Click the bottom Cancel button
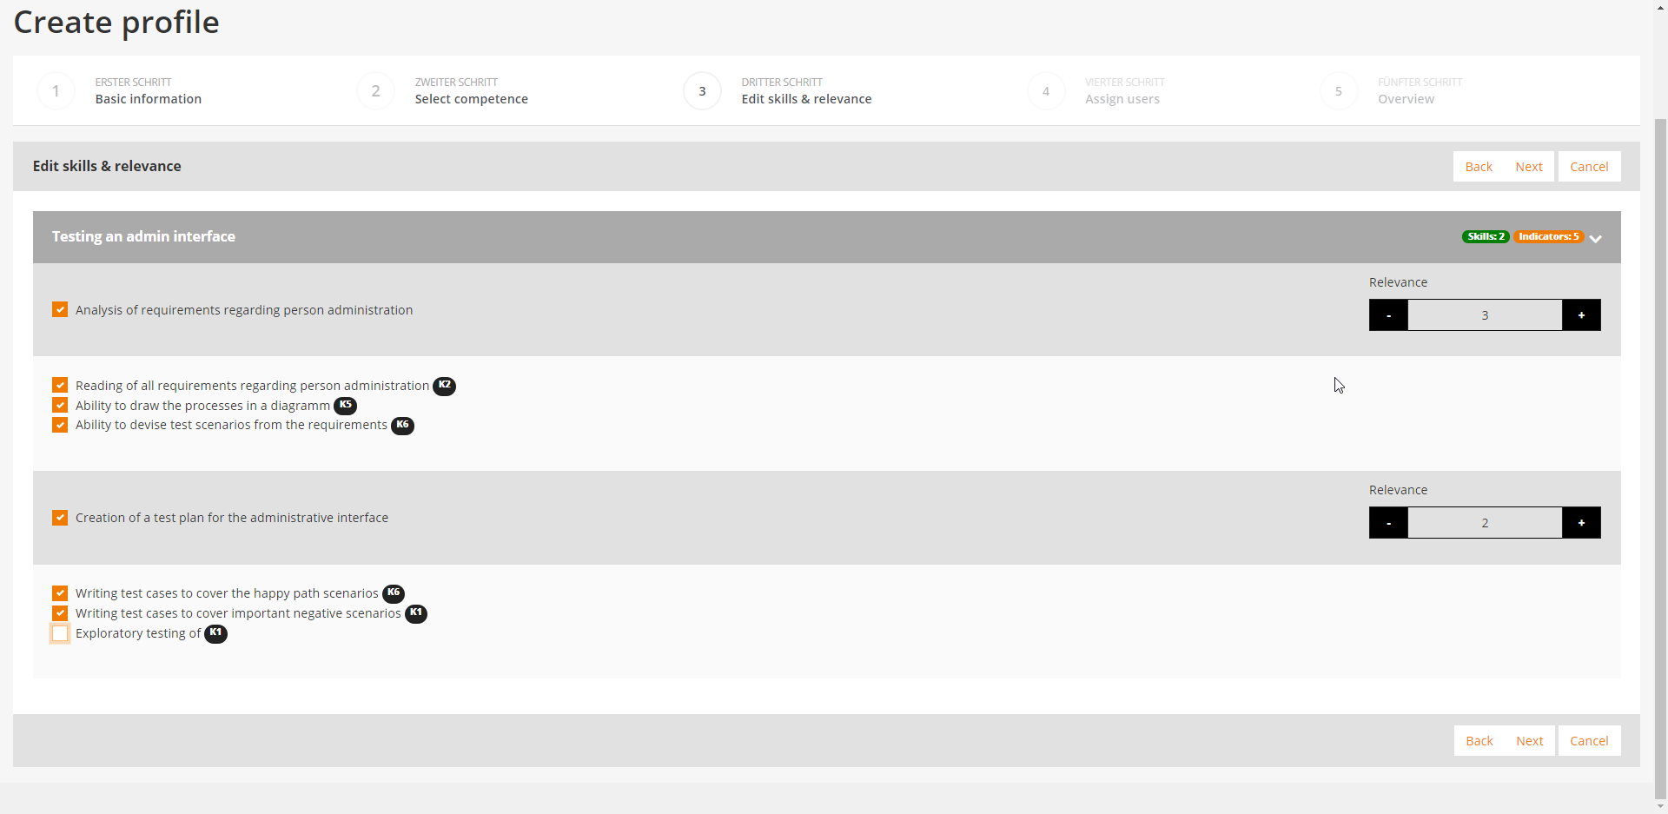1668x814 pixels. [x=1589, y=741]
